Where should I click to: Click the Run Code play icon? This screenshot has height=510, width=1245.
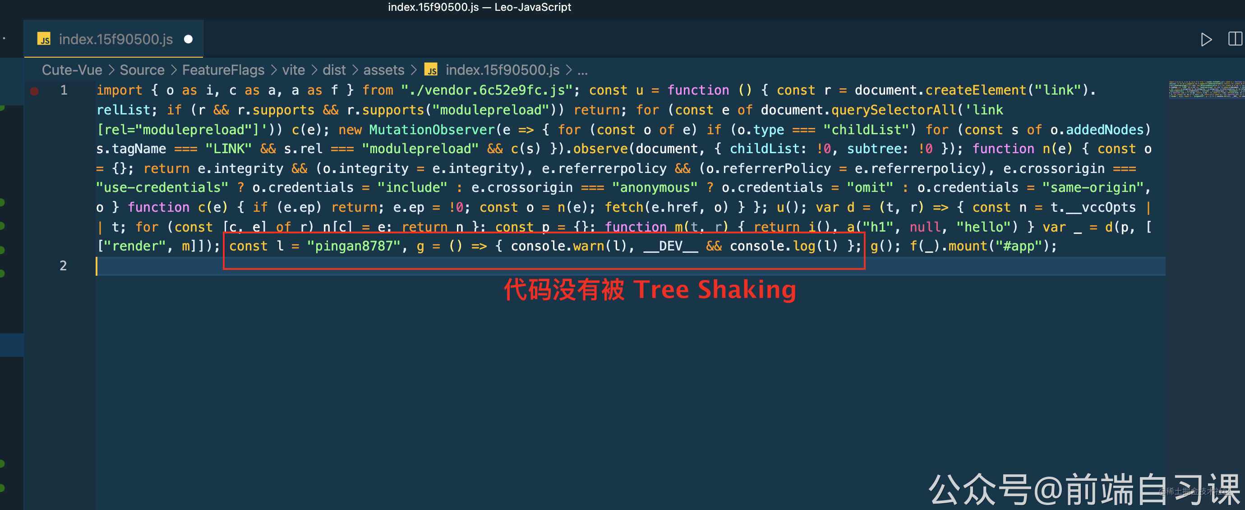click(x=1206, y=40)
